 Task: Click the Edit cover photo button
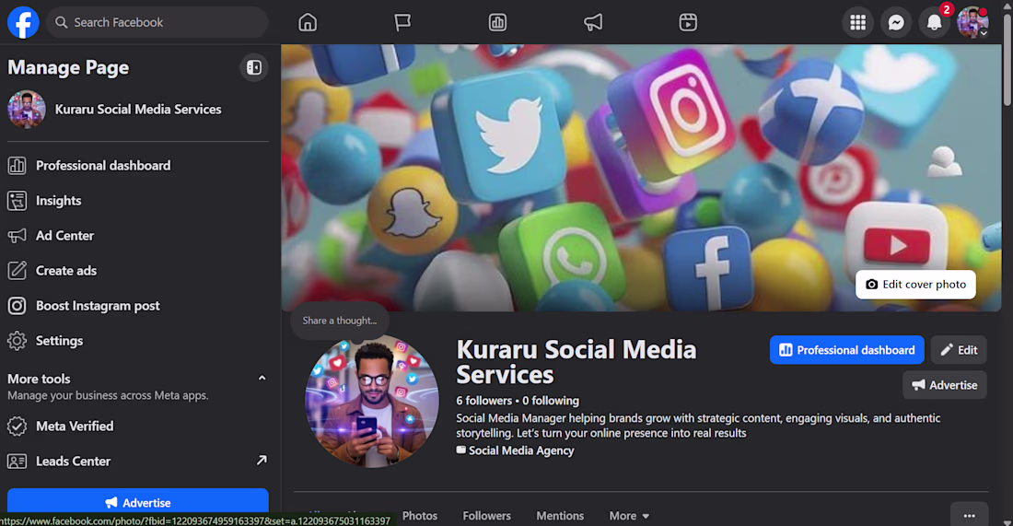915,285
